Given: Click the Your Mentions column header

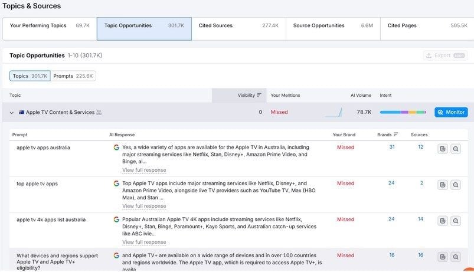Looking at the screenshot, I should [285, 95].
